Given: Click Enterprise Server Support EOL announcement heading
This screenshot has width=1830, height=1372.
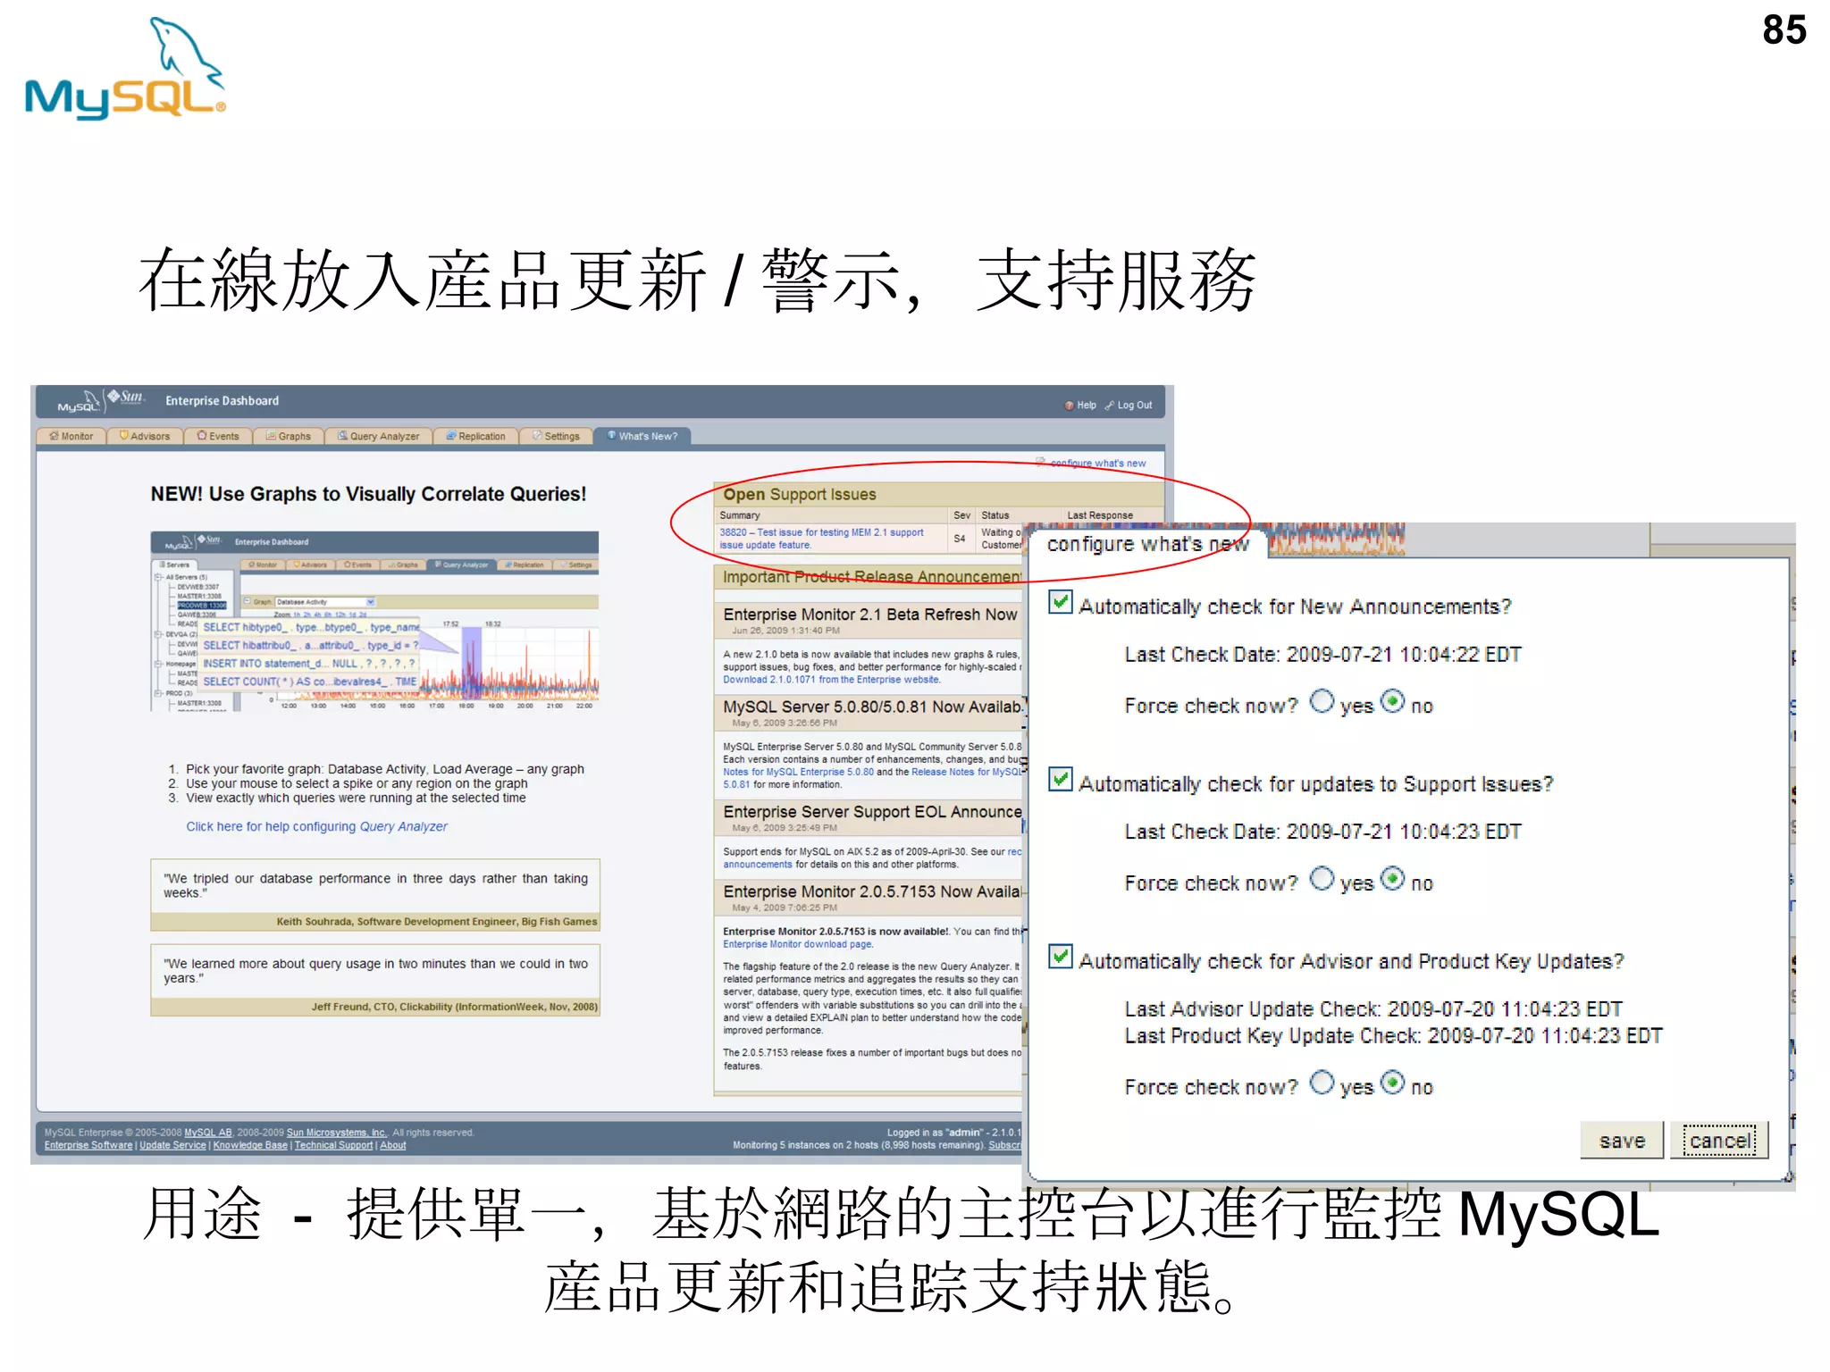Looking at the screenshot, I should pos(872,812).
